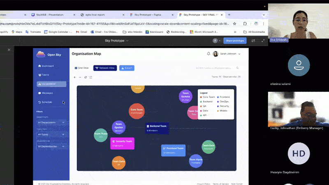Click the refresh map icon
The width and height of the screenshot is (329, 185).
[x=86, y=77]
